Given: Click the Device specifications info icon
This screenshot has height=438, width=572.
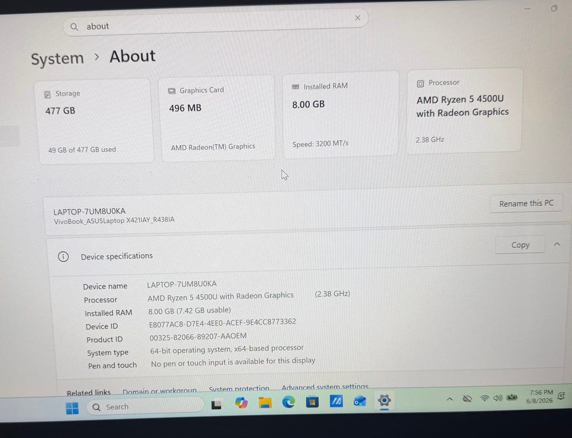Looking at the screenshot, I should (x=63, y=257).
